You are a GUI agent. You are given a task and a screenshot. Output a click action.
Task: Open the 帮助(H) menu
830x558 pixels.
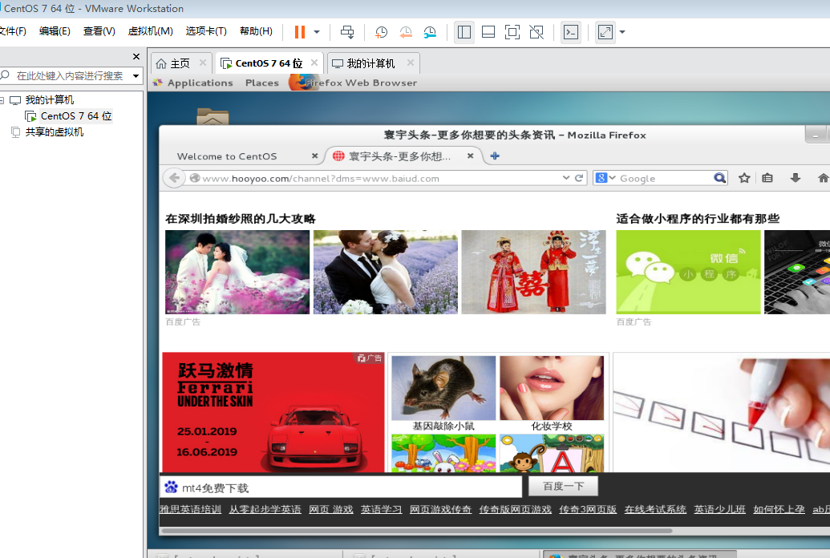256,30
